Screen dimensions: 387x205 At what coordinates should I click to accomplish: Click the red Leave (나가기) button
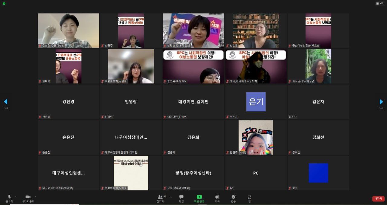[378, 199]
